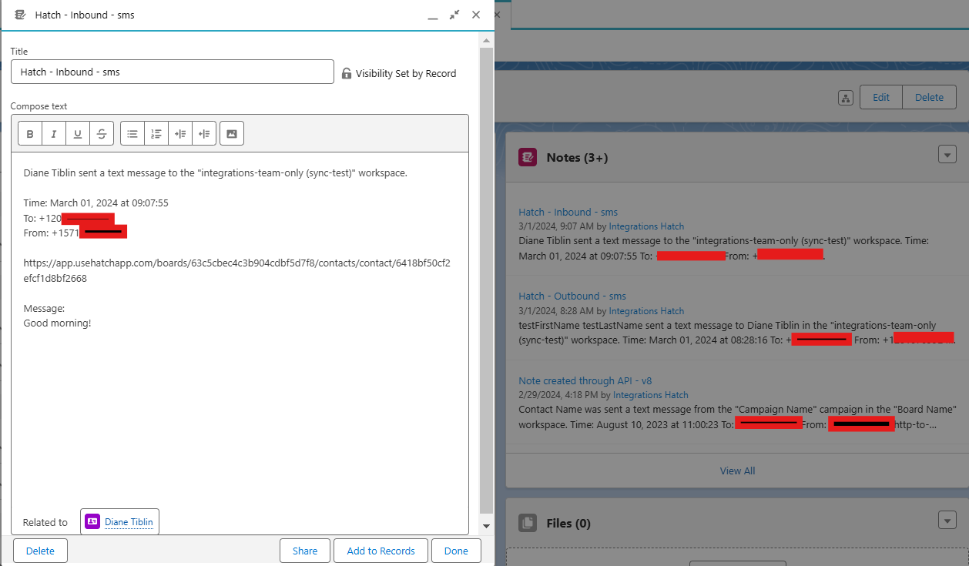Click the note Title input field

point(172,72)
